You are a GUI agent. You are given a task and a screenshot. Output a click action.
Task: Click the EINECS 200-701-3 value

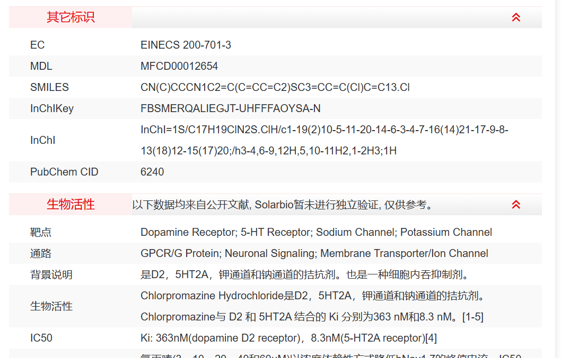[186, 45]
